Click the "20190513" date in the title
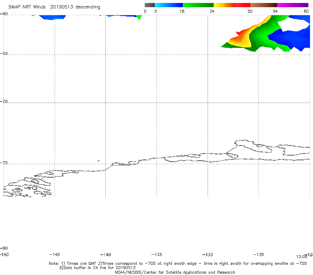The width and height of the screenshot is (313, 275). point(61,7)
